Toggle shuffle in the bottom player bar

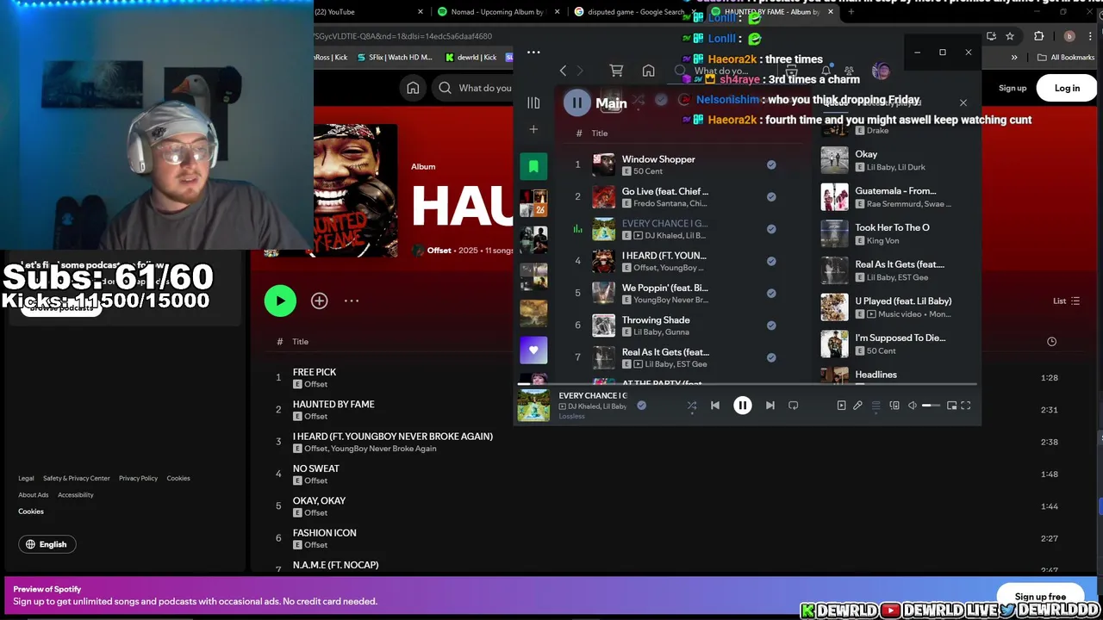coord(691,406)
